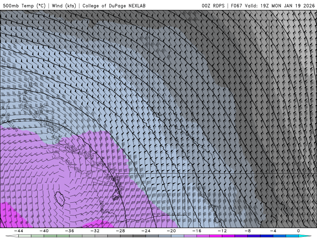Select the -44 color bar label
This screenshot has height=238, width=317.
pyautogui.click(x=19, y=231)
